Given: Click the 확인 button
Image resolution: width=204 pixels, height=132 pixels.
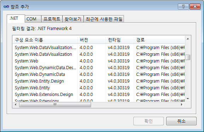Looking at the screenshot, I should tap(149, 121).
